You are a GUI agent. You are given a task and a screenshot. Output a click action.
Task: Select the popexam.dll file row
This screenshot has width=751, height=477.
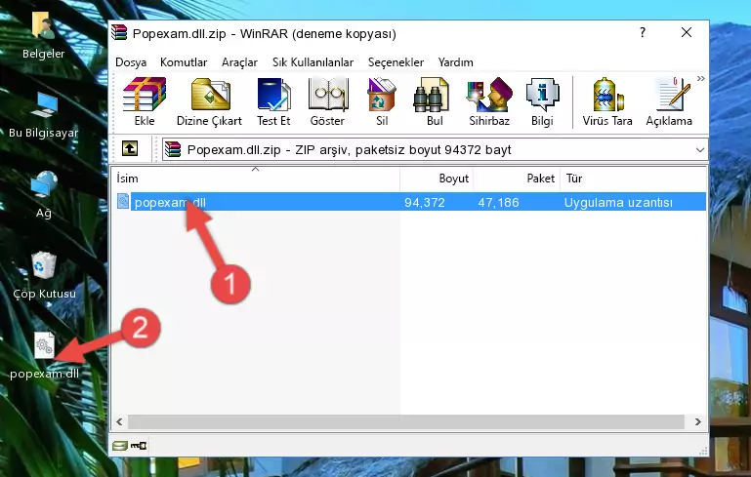(409, 202)
